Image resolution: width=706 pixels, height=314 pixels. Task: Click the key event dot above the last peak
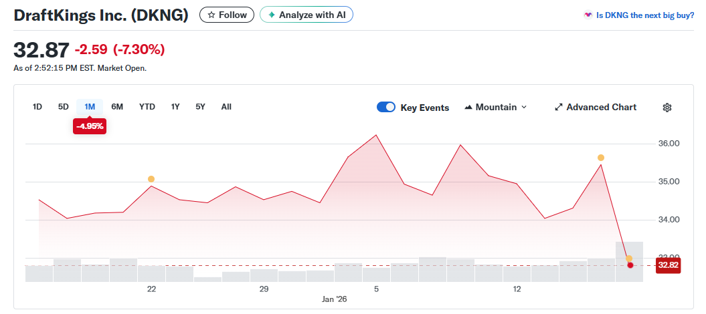click(x=601, y=158)
